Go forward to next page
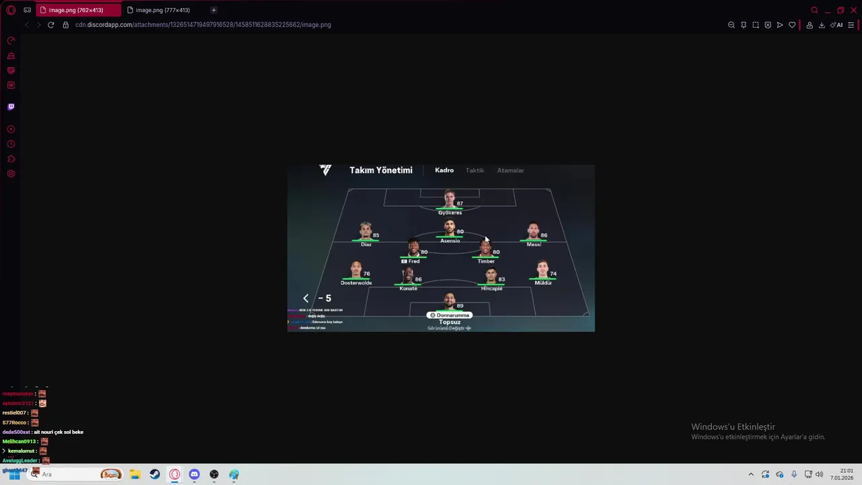This screenshot has height=485, width=862. click(x=38, y=25)
